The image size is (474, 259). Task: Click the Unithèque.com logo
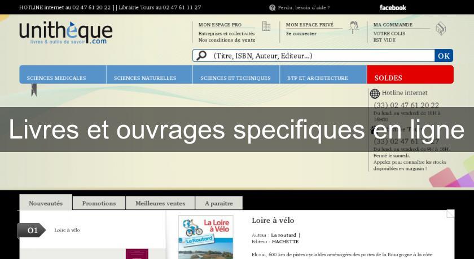(65, 33)
